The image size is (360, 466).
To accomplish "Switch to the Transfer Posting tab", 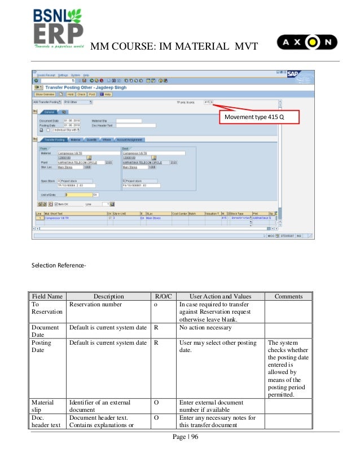I will pos(54,140).
